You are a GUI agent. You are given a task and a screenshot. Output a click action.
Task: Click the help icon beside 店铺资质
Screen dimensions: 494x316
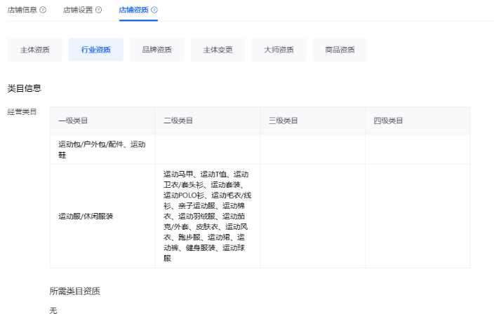[154, 10]
